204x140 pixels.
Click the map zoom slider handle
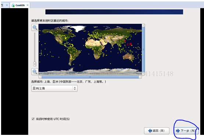pyautogui.click(x=35, y=64)
